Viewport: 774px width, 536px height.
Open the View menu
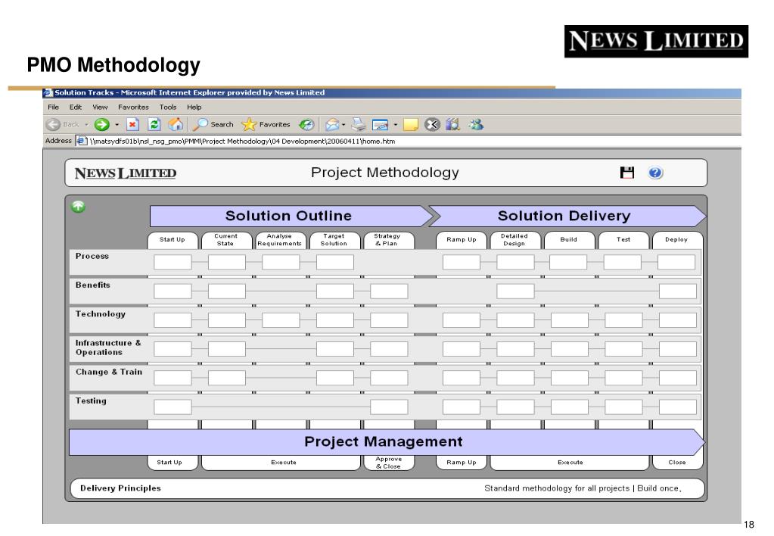pyautogui.click(x=100, y=107)
